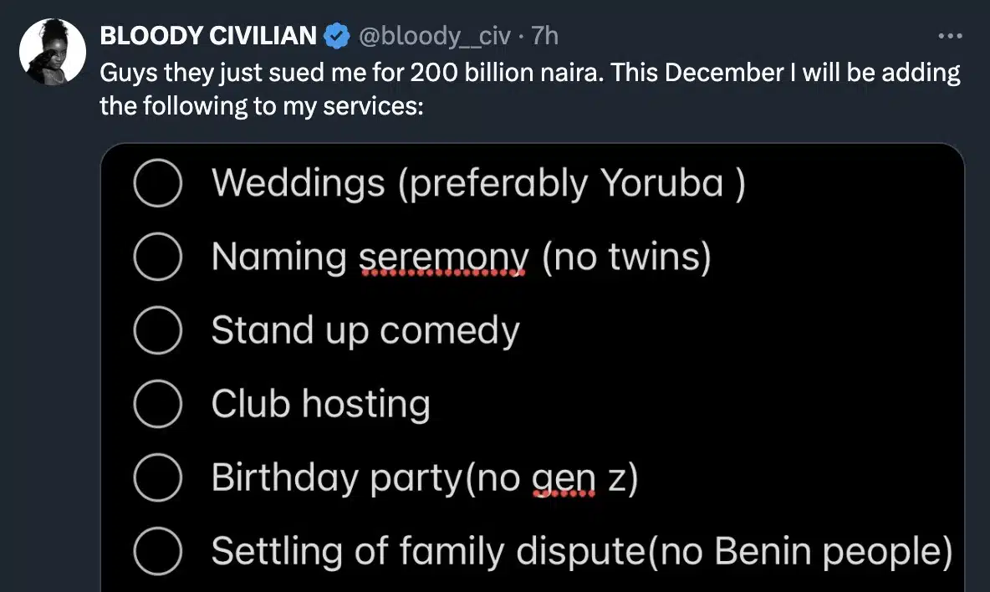Select the Birthday party radio circle
Screen dimensions: 990x592
pyautogui.click(x=157, y=477)
